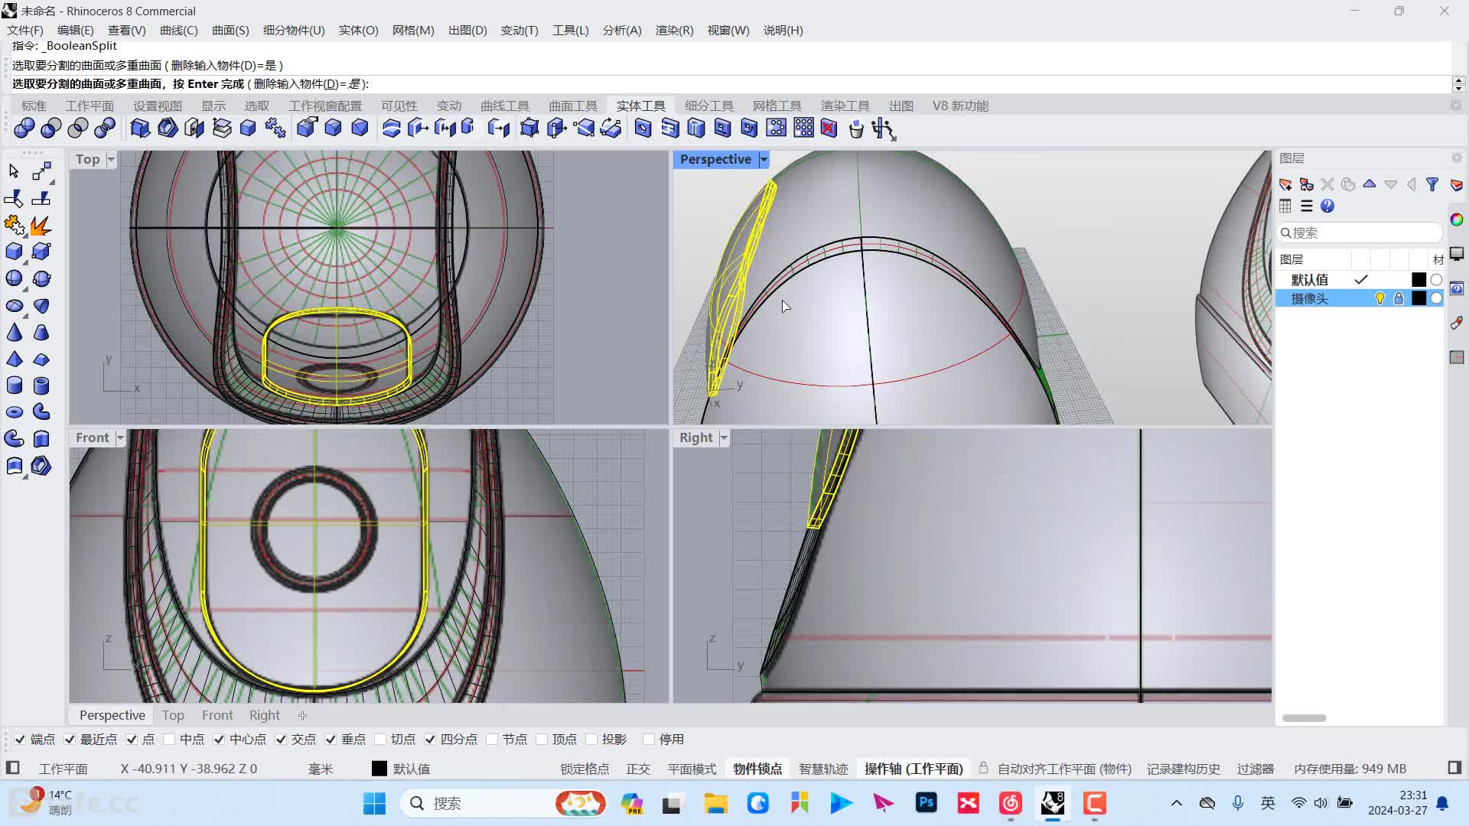The width and height of the screenshot is (1469, 826).
Task: Open the 实体(O) menu
Action: 358,30
